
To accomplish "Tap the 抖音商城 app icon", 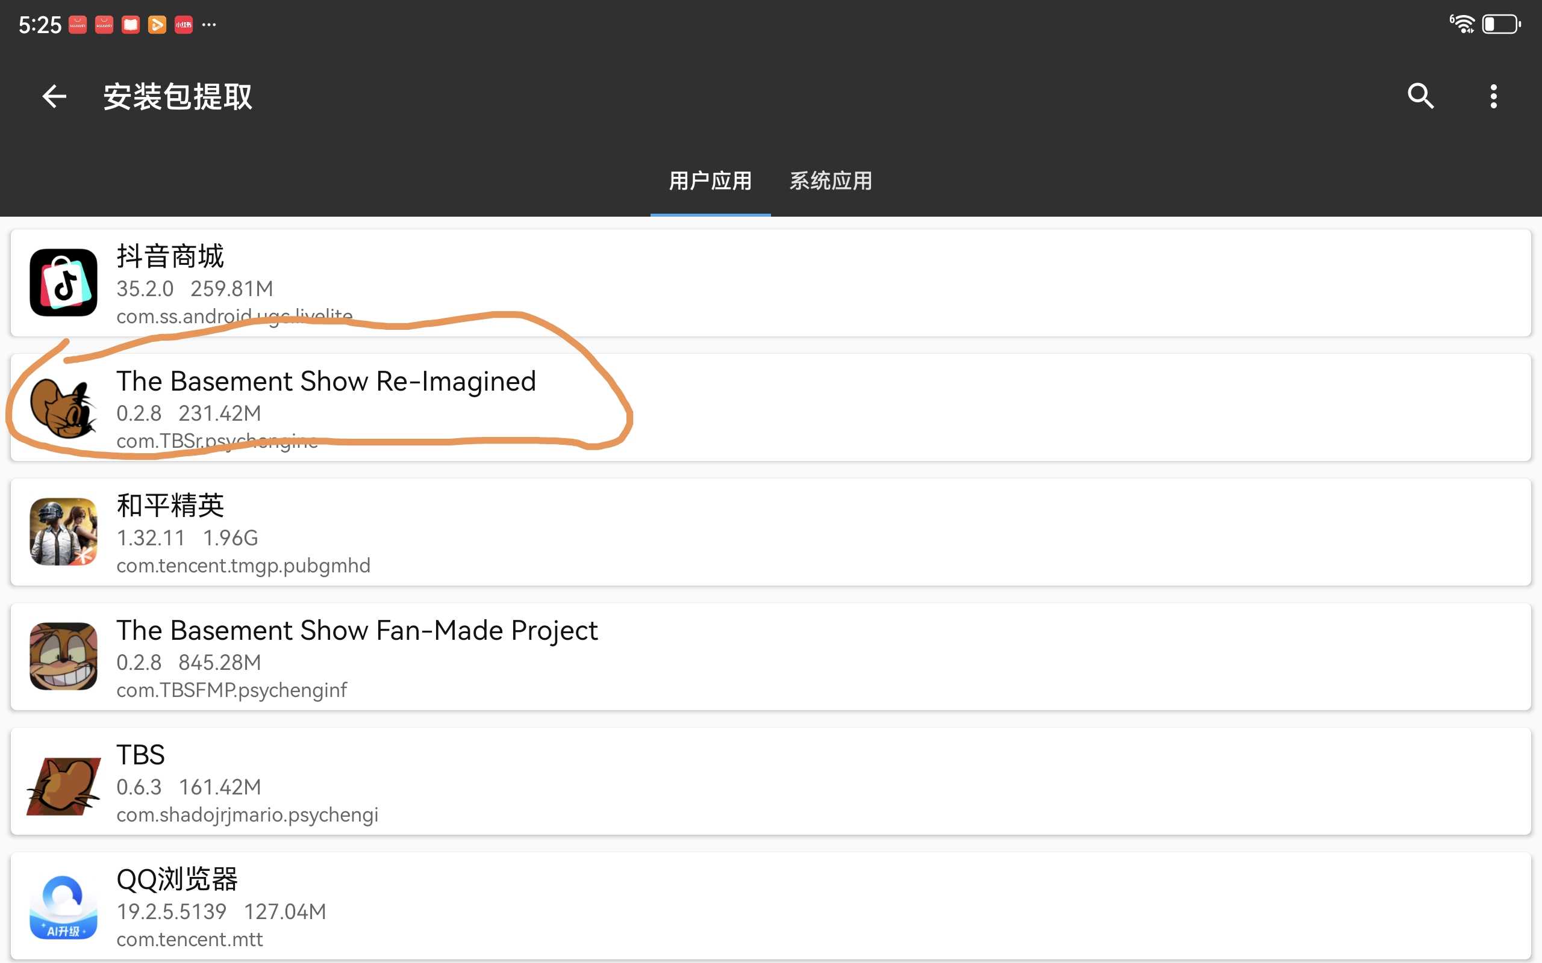I will [x=63, y=282].
